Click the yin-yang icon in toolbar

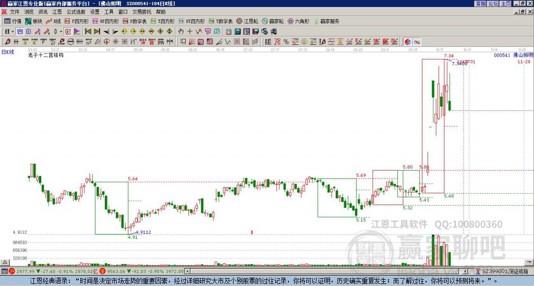click(x=408, y=42)
